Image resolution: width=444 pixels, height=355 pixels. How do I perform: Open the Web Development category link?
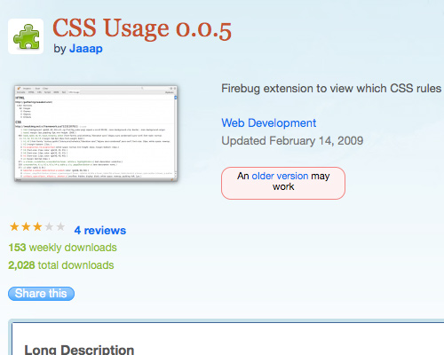tap(269, 122)
